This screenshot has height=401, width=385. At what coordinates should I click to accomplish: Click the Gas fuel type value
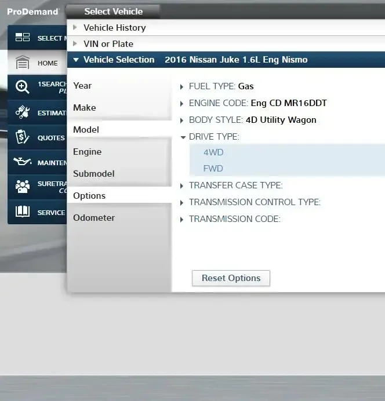point(246,86)
